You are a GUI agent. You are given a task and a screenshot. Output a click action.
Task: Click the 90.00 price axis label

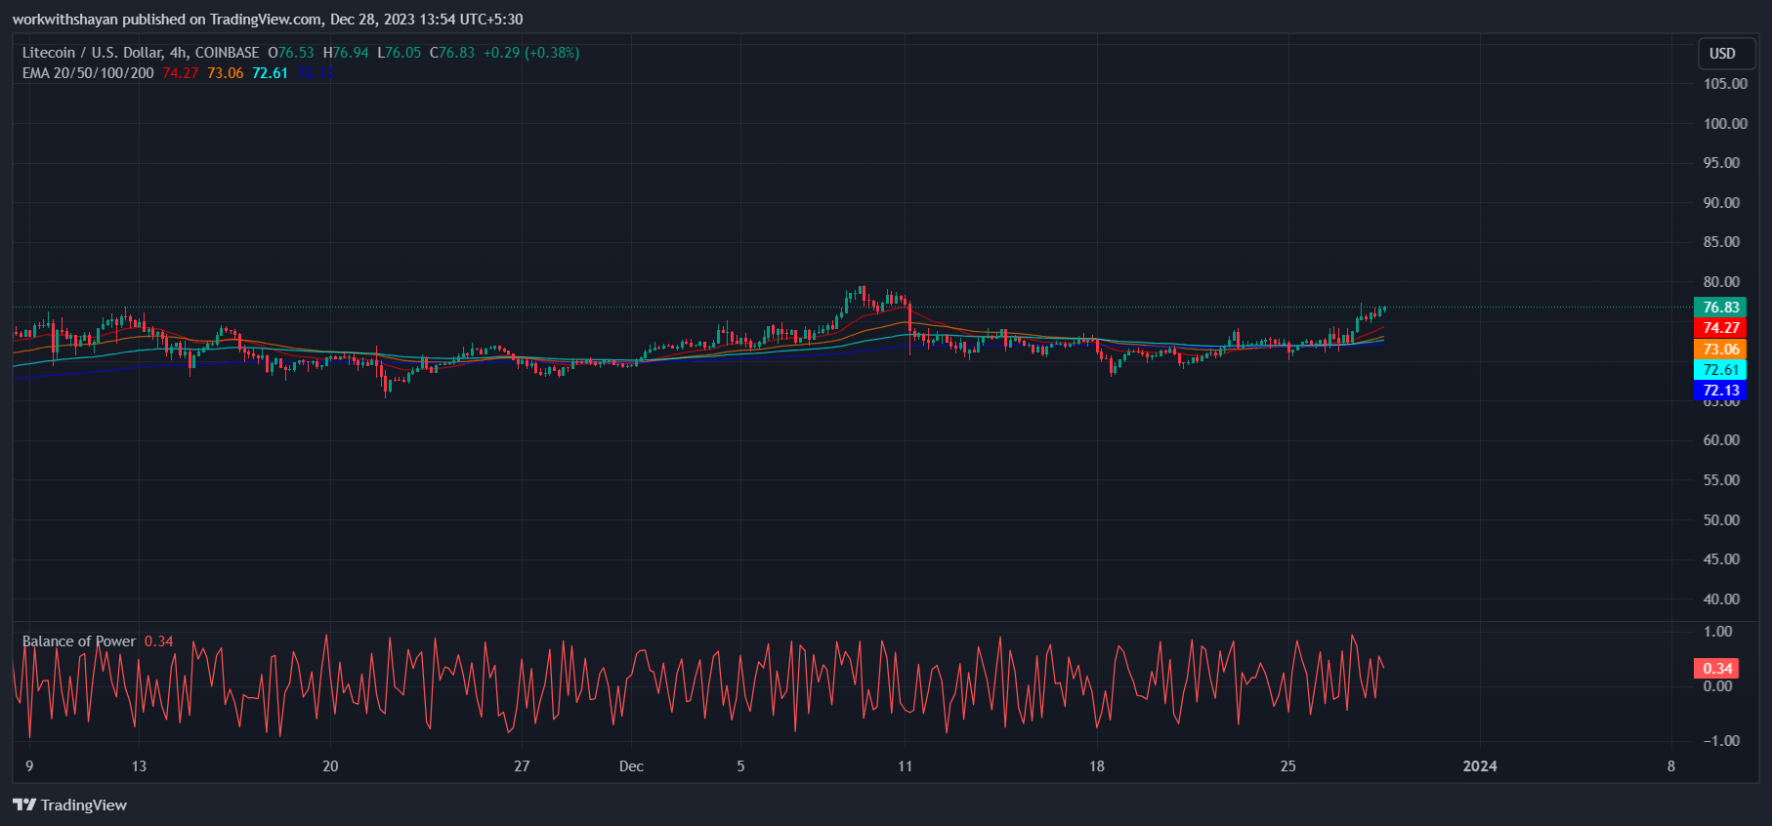[1721, 203]
